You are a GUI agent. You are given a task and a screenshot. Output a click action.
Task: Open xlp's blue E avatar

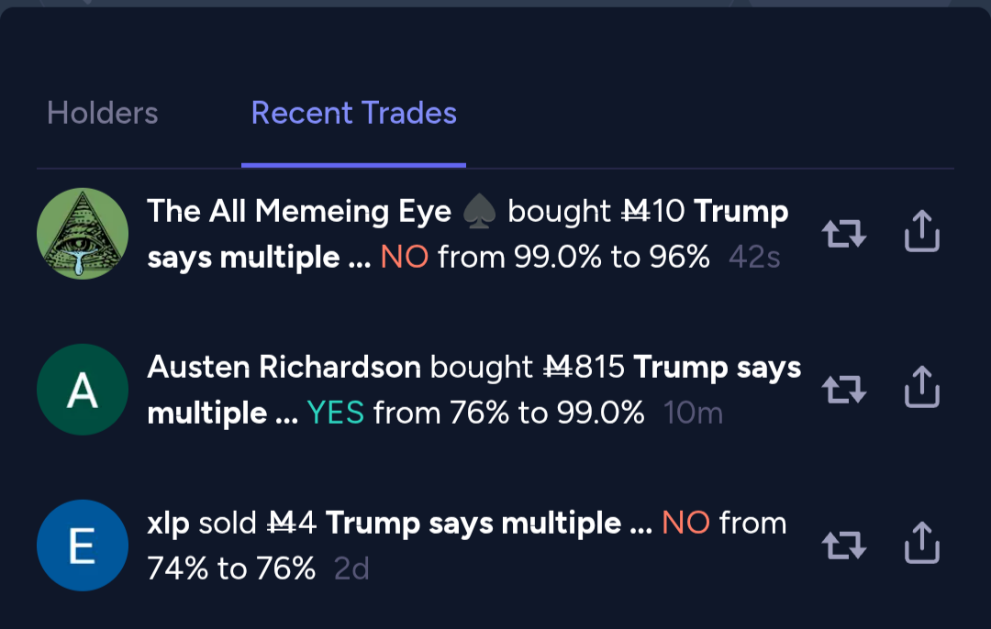[83, 546]
